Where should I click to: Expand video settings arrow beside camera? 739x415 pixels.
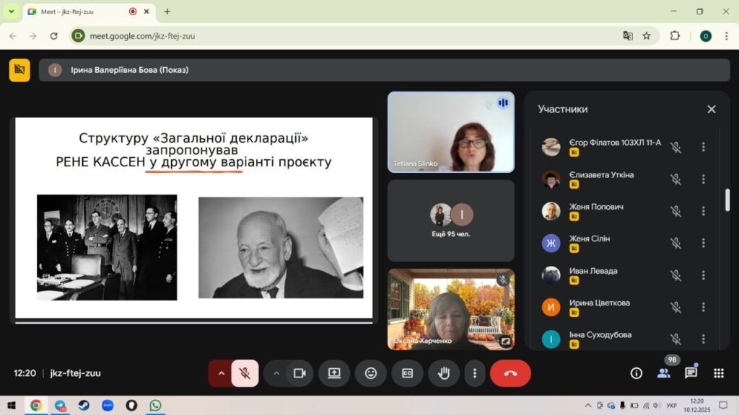[x=276, y=373]
